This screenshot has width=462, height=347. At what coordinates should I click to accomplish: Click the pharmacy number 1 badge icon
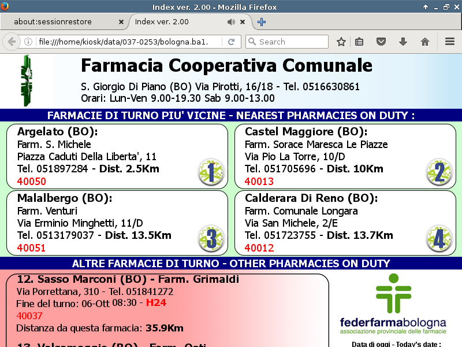(x=211, y=172)
